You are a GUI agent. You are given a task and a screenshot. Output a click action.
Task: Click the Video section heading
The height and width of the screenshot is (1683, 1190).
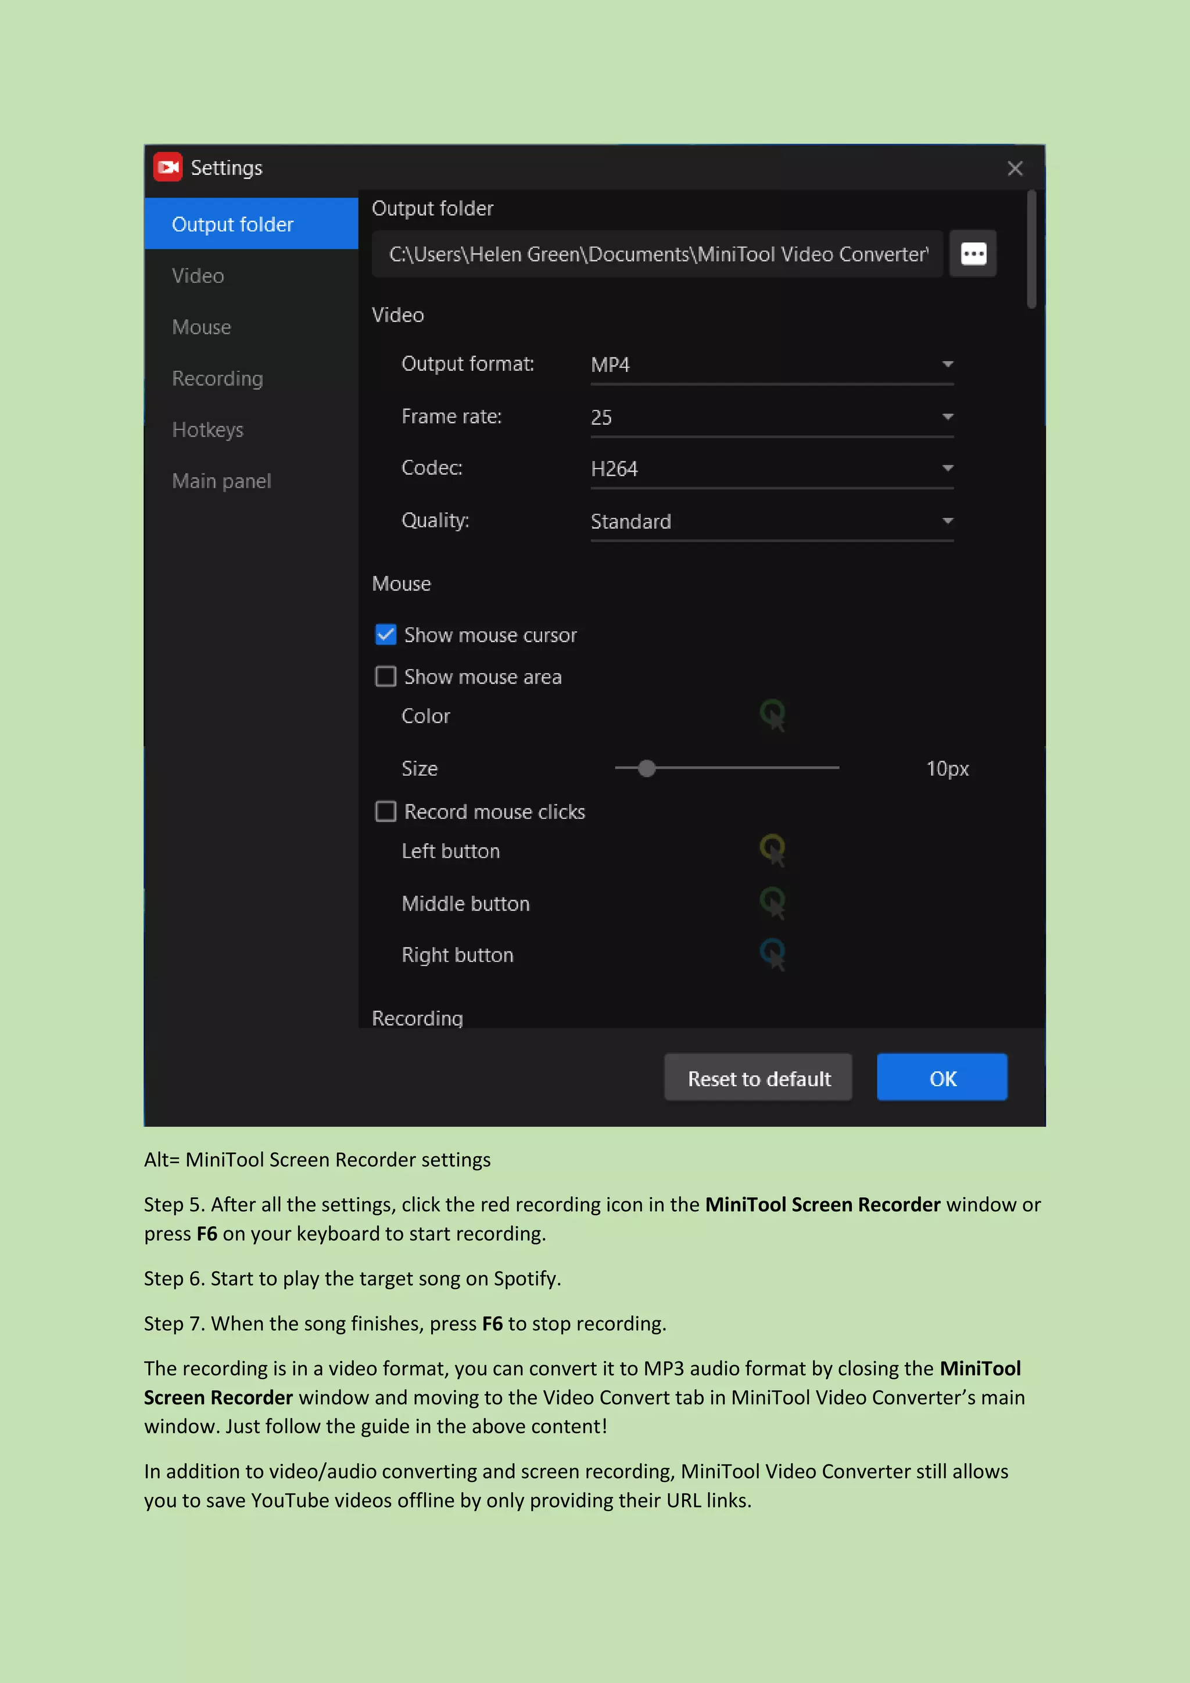(x=398, y=314)
